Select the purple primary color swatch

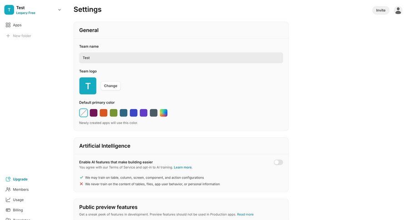tap(144, 113)
